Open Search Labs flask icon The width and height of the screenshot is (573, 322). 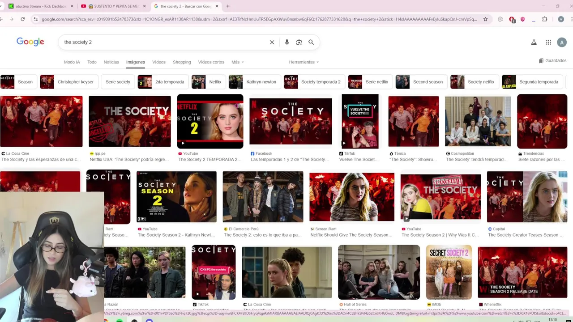coord(534,42)
